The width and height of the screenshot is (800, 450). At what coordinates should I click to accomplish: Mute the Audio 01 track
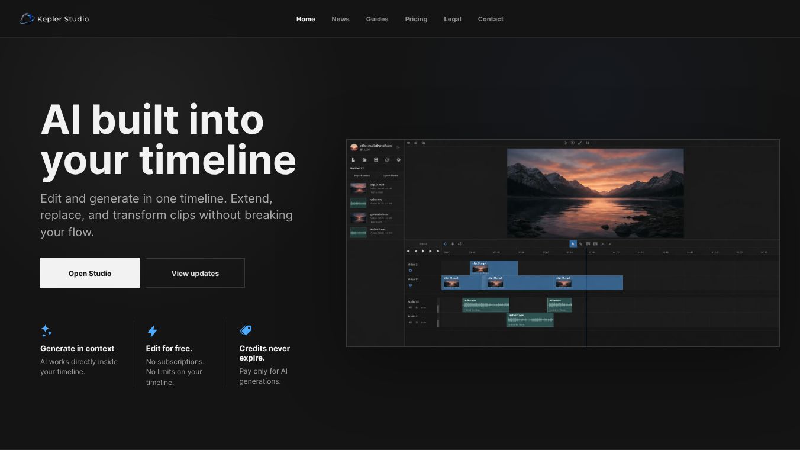[x=410, y=308]
